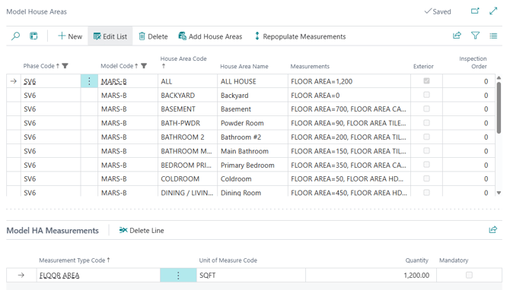Share the Model HA Measurements subpage
The image size is (510, 290).
(493, 230)
